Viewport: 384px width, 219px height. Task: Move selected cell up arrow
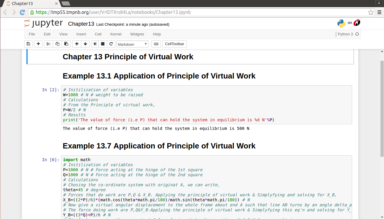point(77,44)
